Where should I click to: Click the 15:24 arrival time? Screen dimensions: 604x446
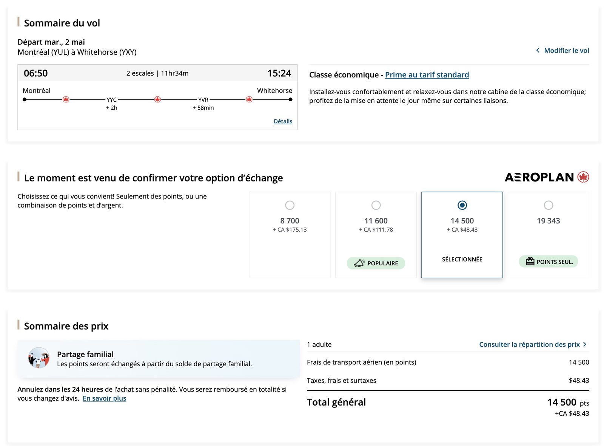click(279, 73)
